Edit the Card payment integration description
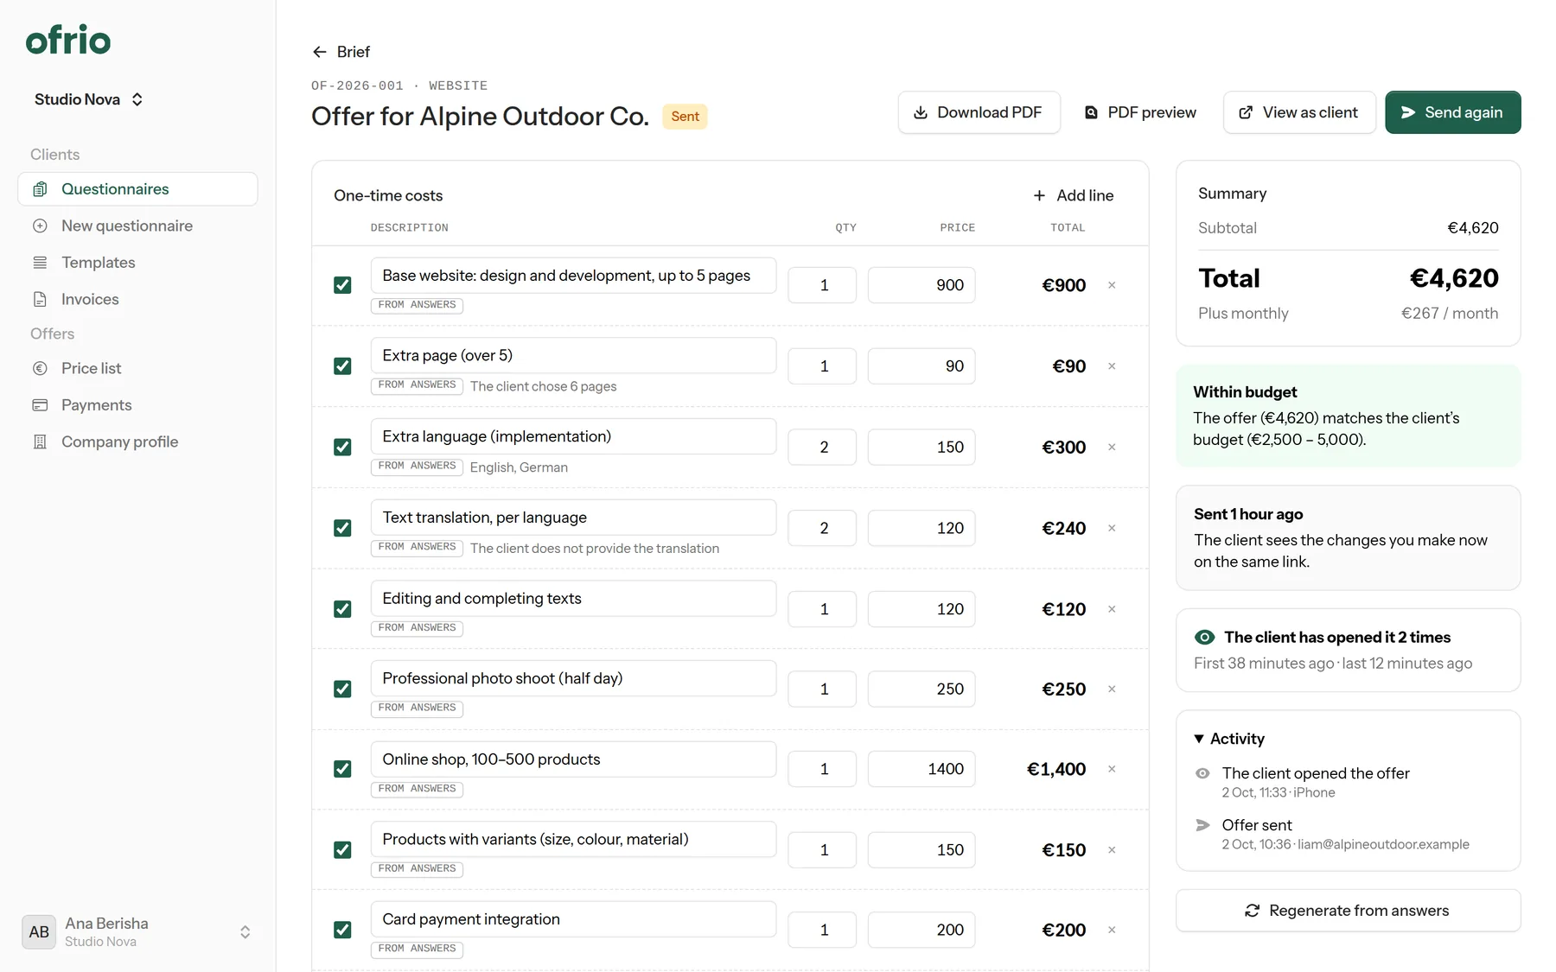The image size is (1556, 972). tap(573, 919)
